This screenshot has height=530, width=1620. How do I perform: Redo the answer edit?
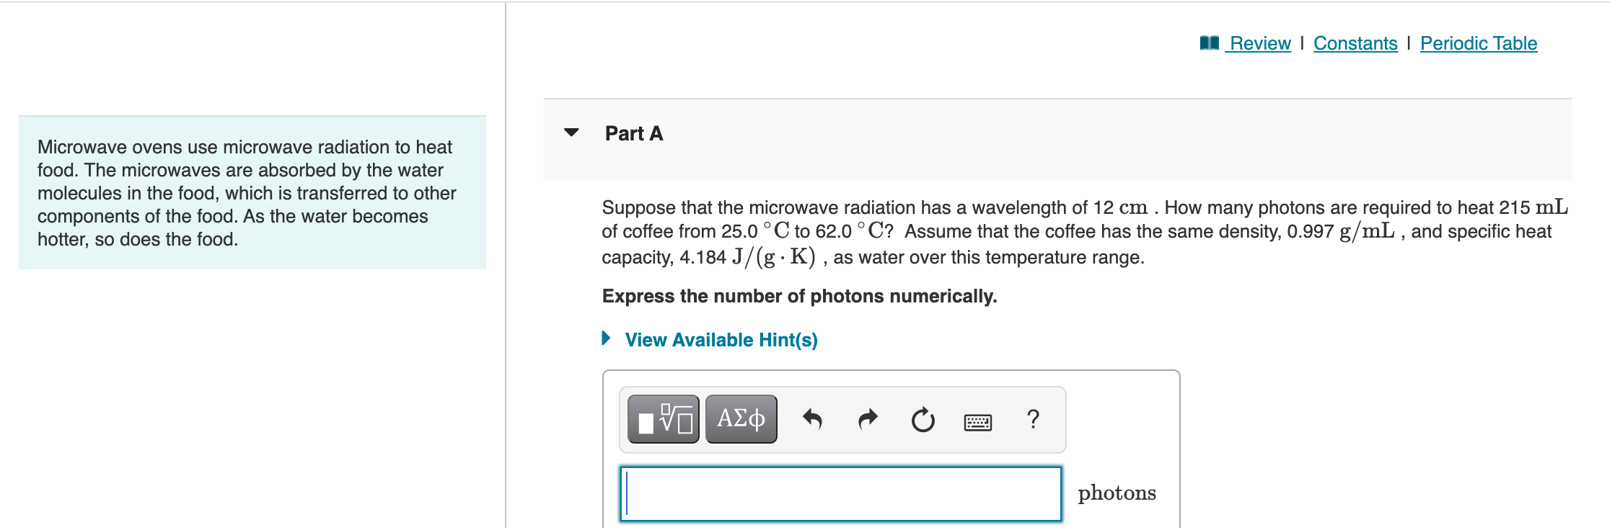tap(868, 418)
